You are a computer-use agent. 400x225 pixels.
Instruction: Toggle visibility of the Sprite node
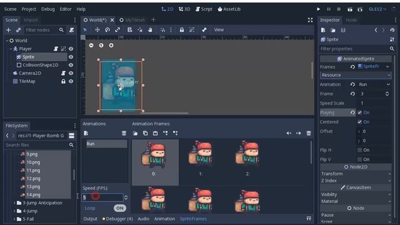click(71, 57)
